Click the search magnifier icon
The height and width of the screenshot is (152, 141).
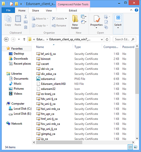(133, 39)
